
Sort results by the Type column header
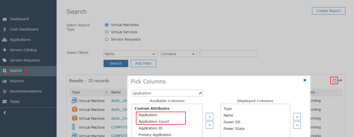(76, 92)
